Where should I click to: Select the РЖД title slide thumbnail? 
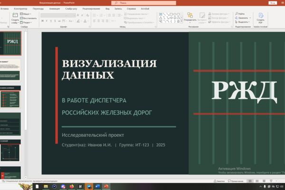[x=10, y=43]
